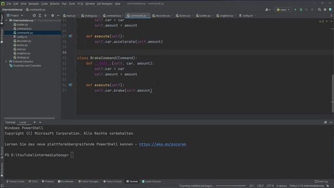Open terminal panel settings gear
Image resolution: width=334 pixels, height=188 pixels.
(x=326, y=122)
